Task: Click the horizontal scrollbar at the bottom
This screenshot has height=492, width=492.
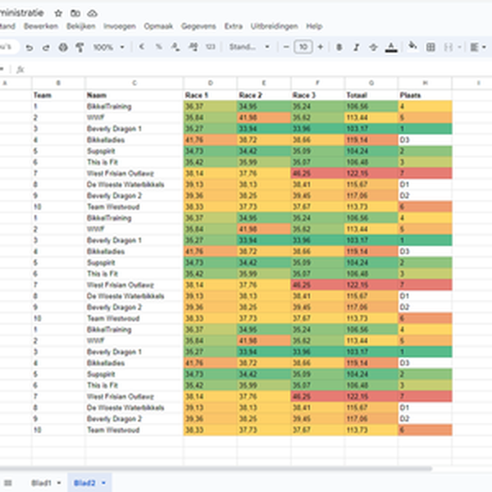Action: pos(216,469)
